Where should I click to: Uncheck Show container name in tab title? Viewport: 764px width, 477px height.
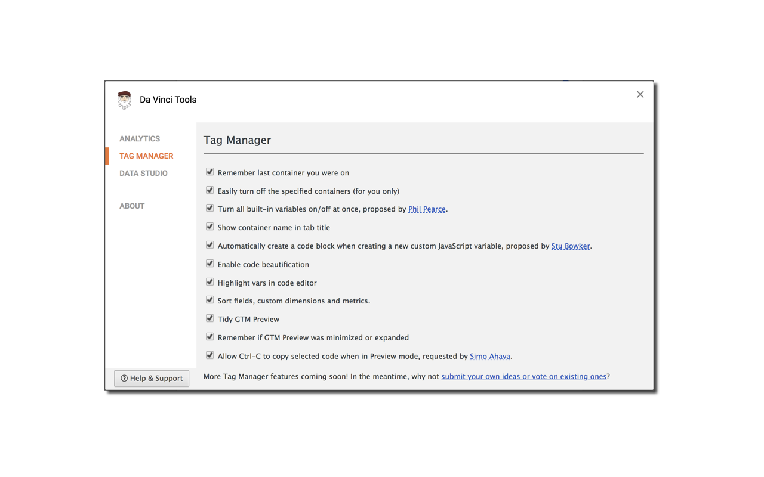point(210,227)
